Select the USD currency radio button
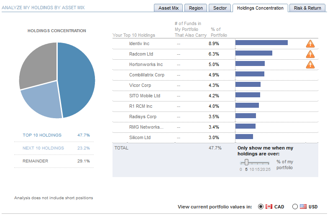The width and height of the screenshot is (330, 218). (295, 207)
